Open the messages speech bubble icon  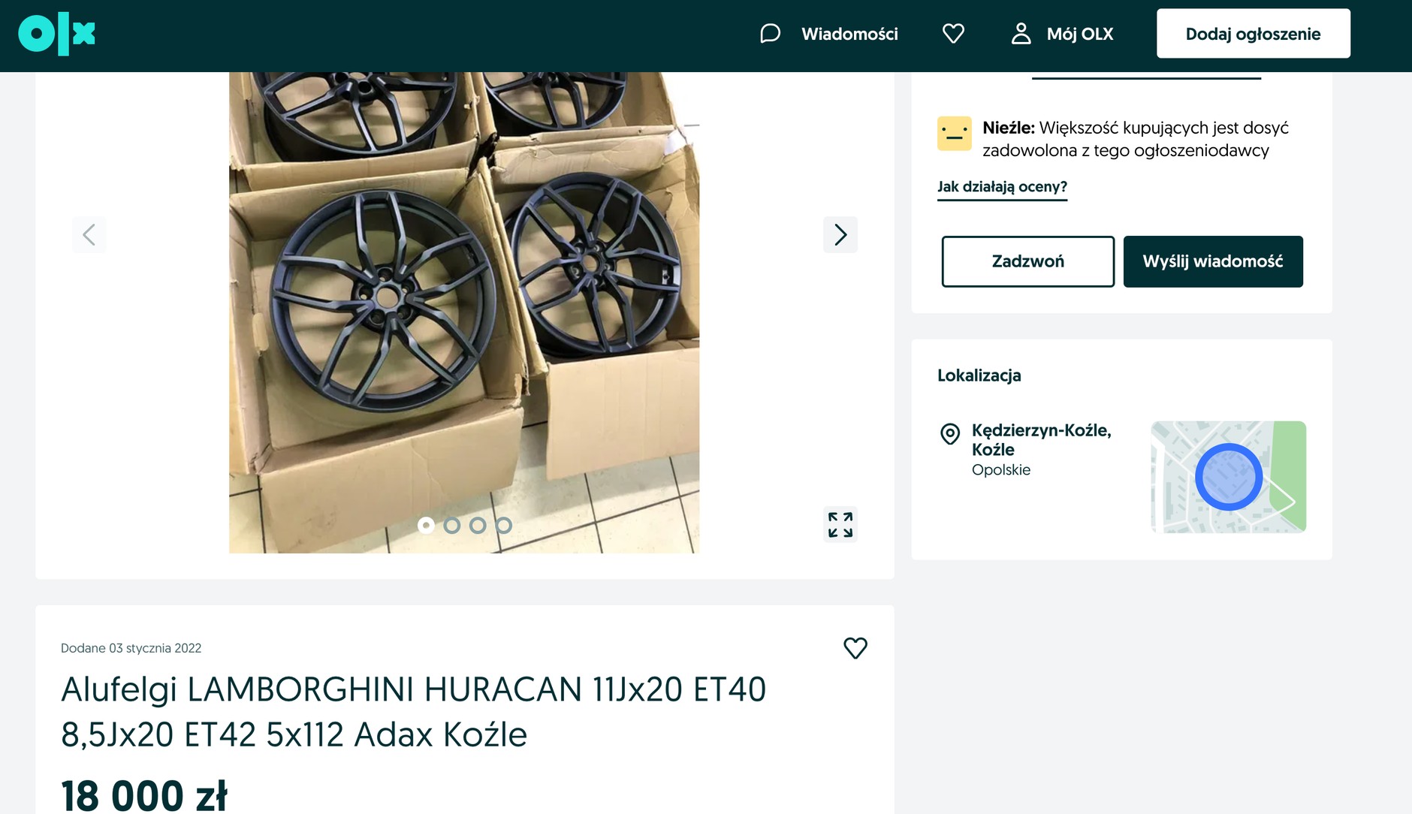(770, 34)
